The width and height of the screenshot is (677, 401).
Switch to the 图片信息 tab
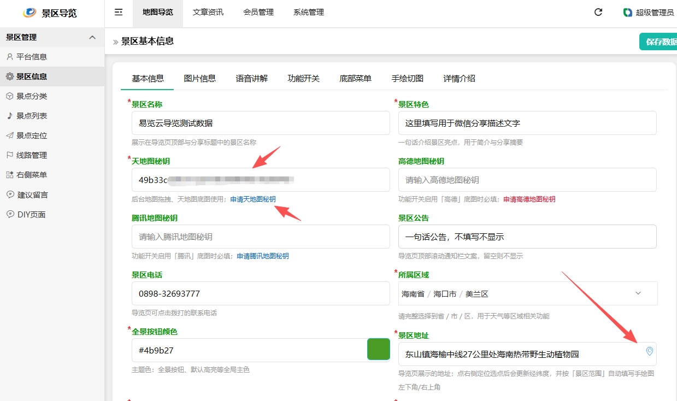point(200,79)
